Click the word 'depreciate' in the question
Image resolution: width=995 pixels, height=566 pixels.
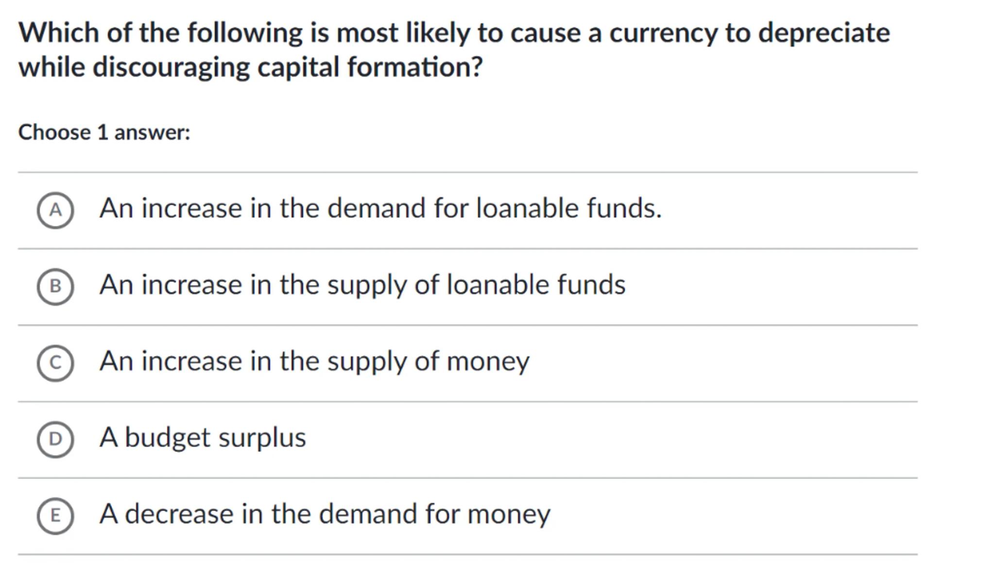tap(823, 33)
